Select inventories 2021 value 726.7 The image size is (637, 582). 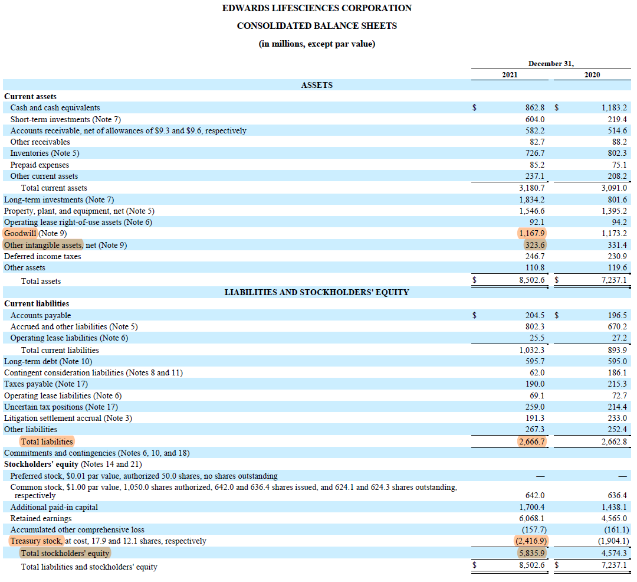coord(534,153)
